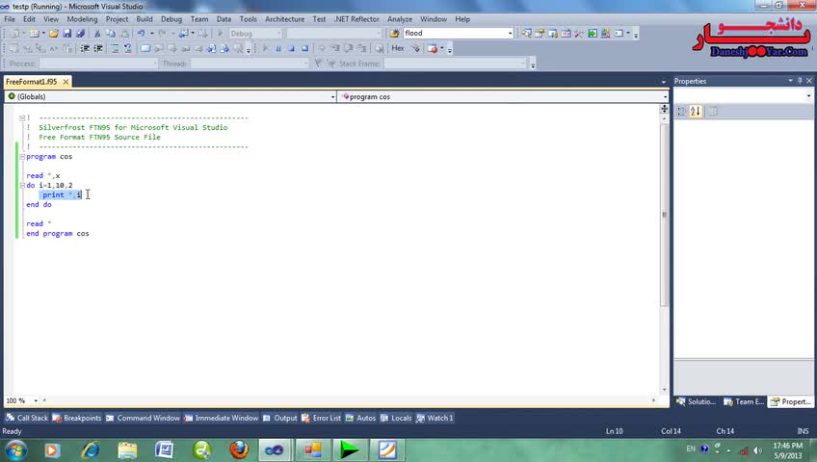This screenshot has height=462, width=817.
Task: Click the Add New Item toolbar icon
Action: click(x=35, y=34)
